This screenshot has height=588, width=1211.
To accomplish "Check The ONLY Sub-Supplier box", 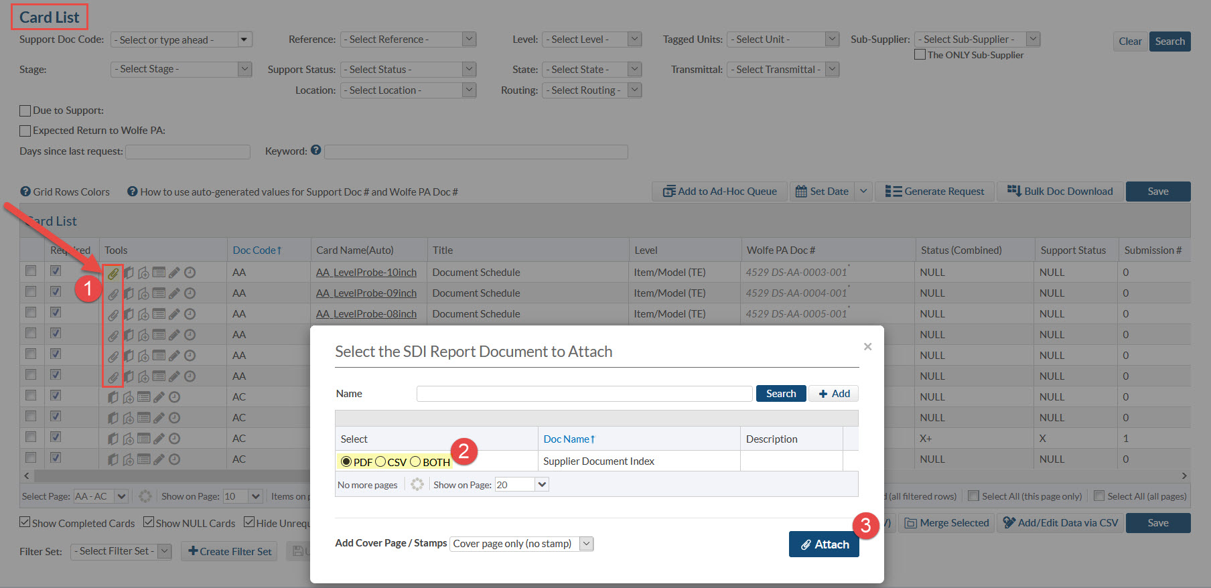I will pyautogui.click(x=920, y=54).
